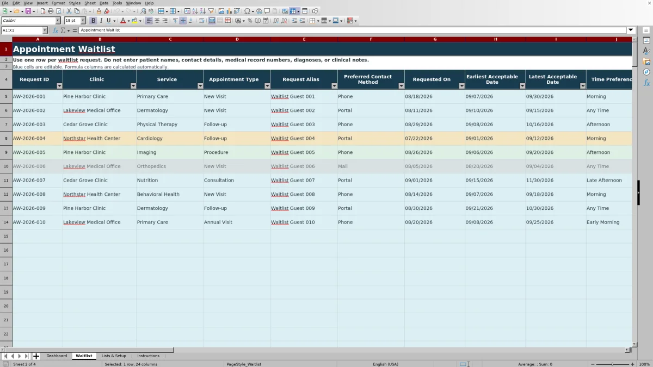Image resolution: width=653 pixels, height=367 pixels.
Task: Click the Format as Percent icon
Action: tap(250, 21)
